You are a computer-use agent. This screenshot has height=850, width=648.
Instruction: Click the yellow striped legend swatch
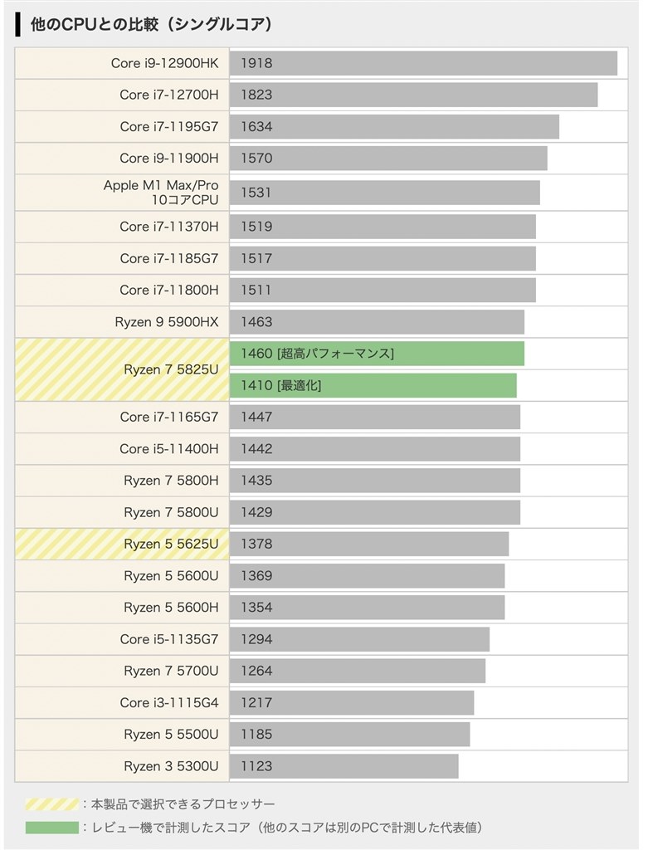[x=51, y=804]
